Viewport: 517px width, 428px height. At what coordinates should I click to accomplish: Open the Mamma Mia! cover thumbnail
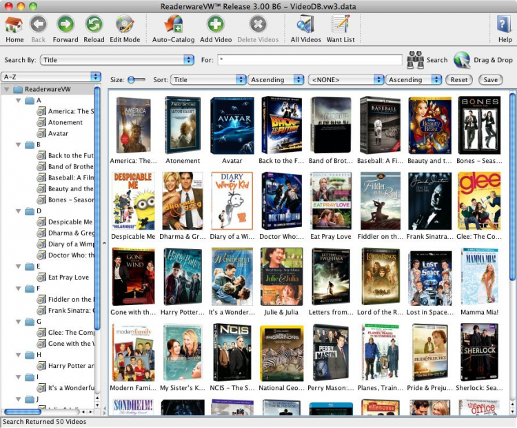coord(479,276)
